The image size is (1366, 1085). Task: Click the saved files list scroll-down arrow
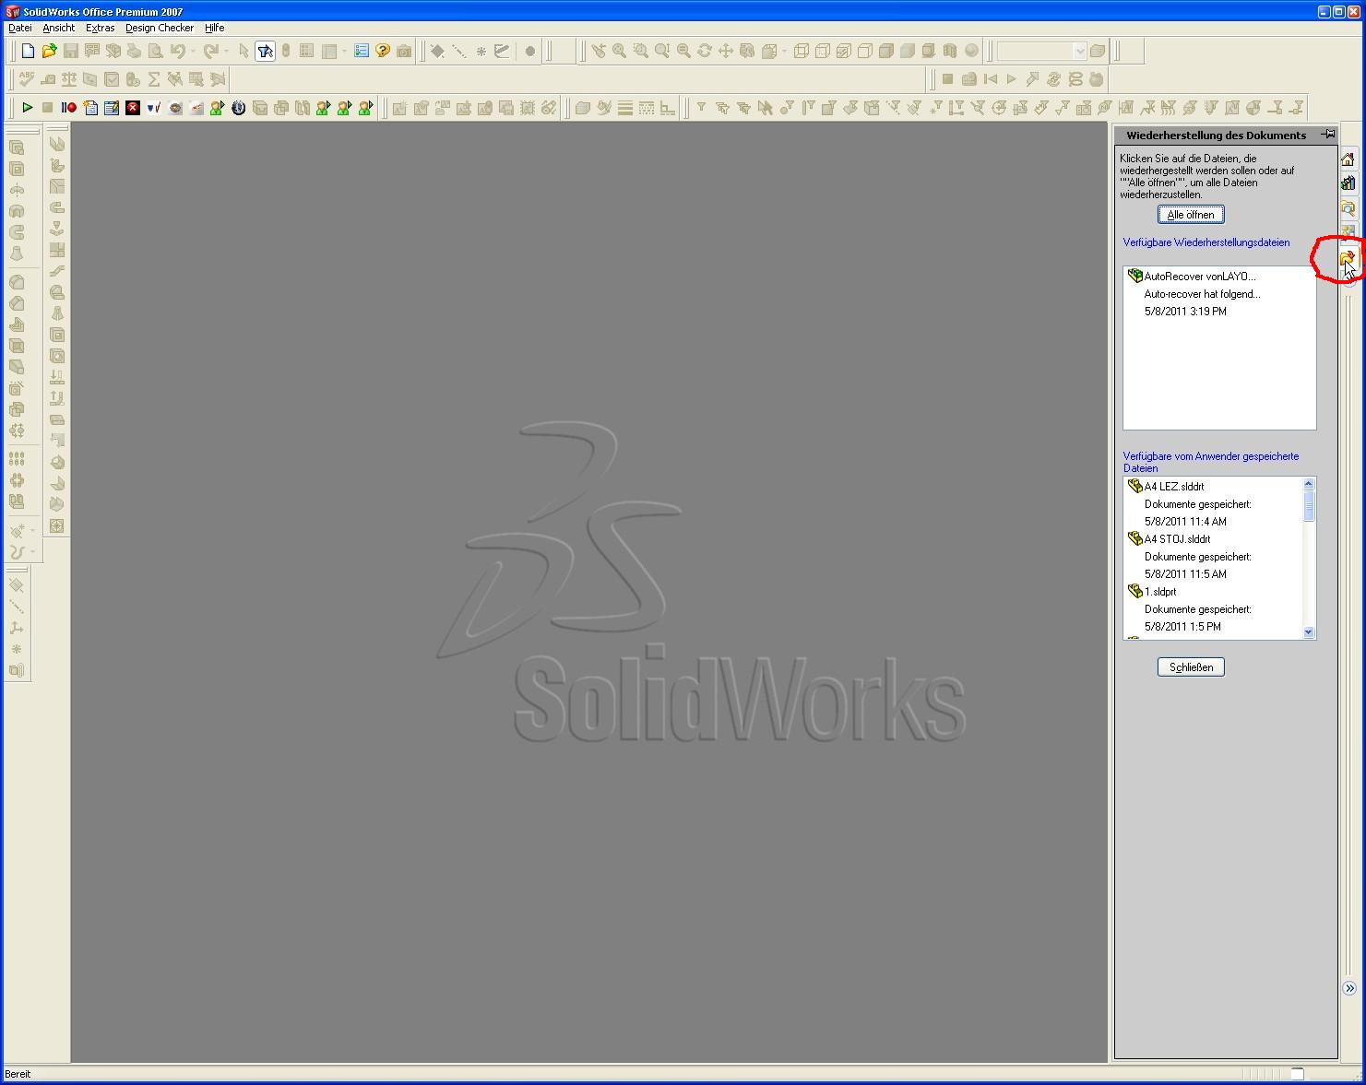click(1308, 631)
